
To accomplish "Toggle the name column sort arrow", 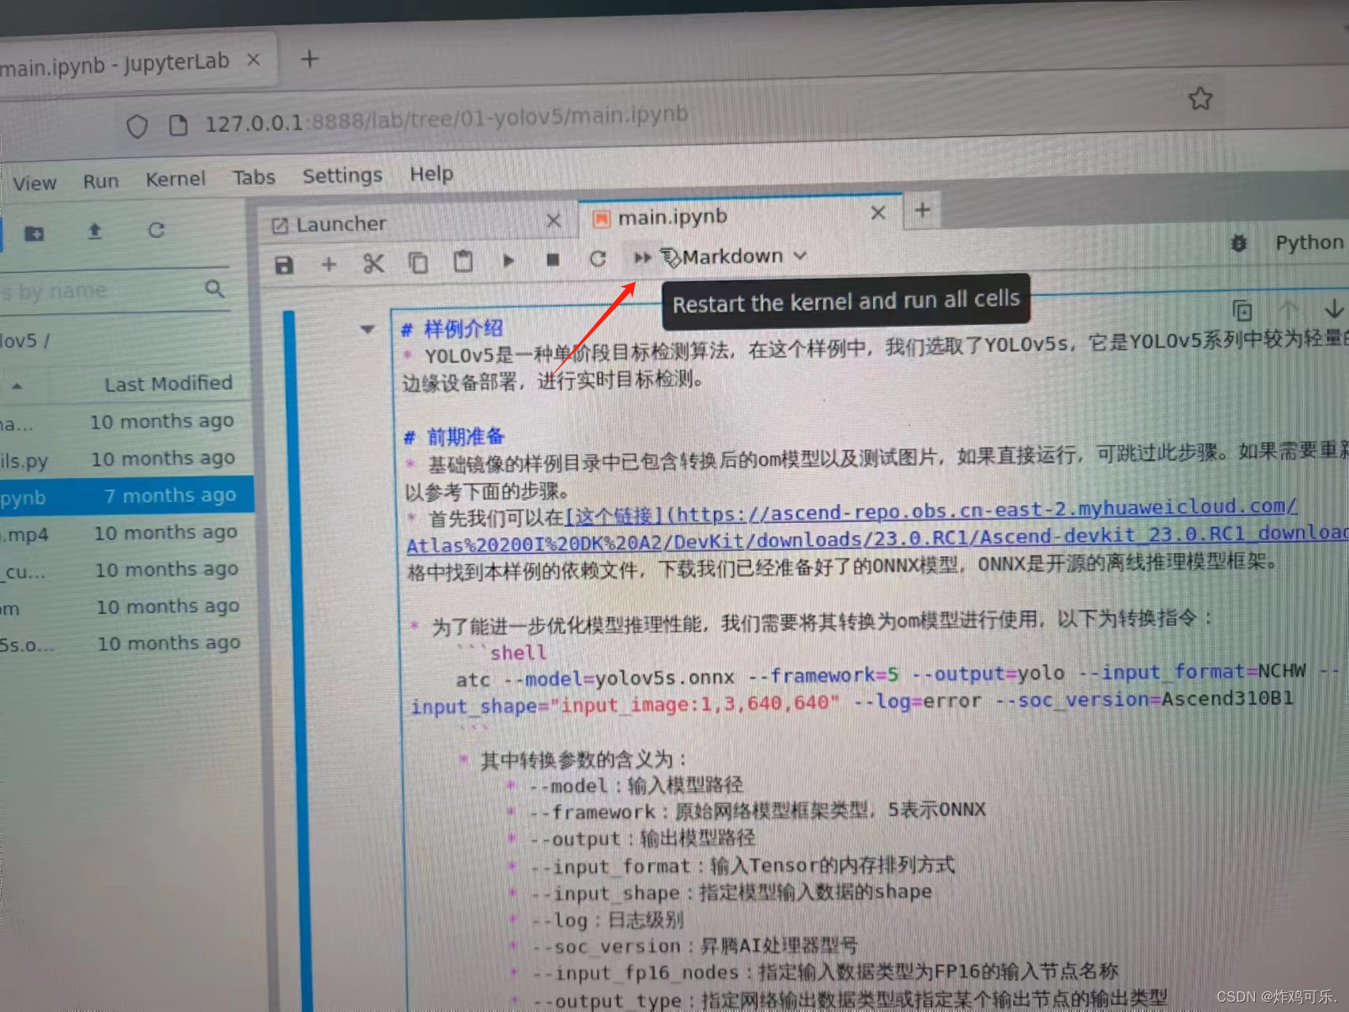I will click(17, 386).
